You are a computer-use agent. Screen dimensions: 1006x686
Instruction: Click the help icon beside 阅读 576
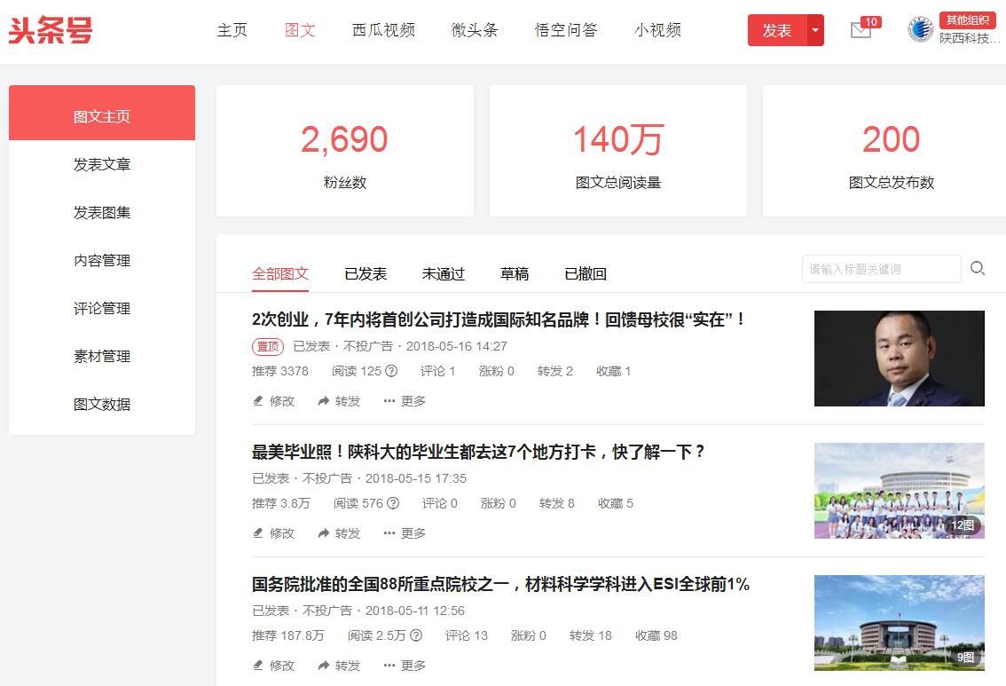393,503
